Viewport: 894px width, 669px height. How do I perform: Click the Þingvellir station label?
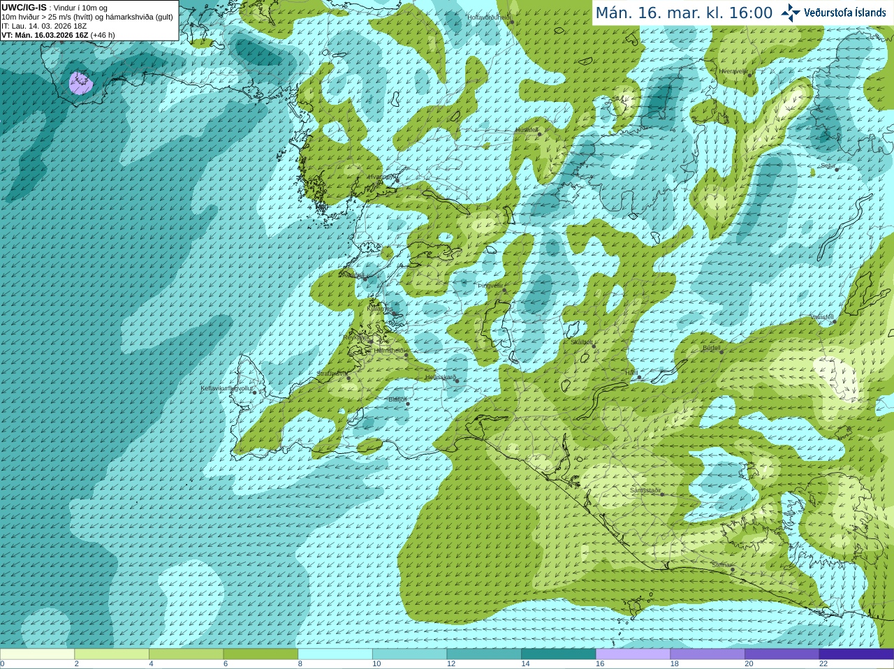click(x=490, y=286)
